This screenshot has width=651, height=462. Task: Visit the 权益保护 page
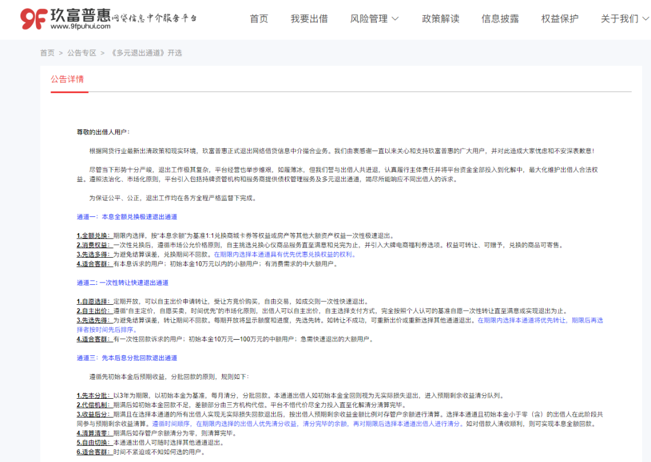tap(560, 19)
